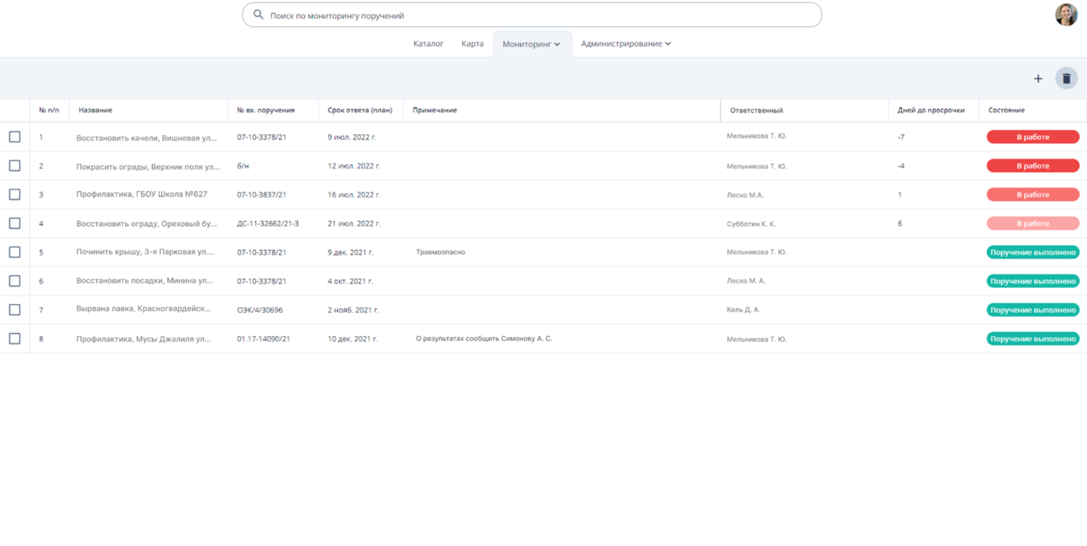Click the trash bin delete icon

(x=1066, y=78)
